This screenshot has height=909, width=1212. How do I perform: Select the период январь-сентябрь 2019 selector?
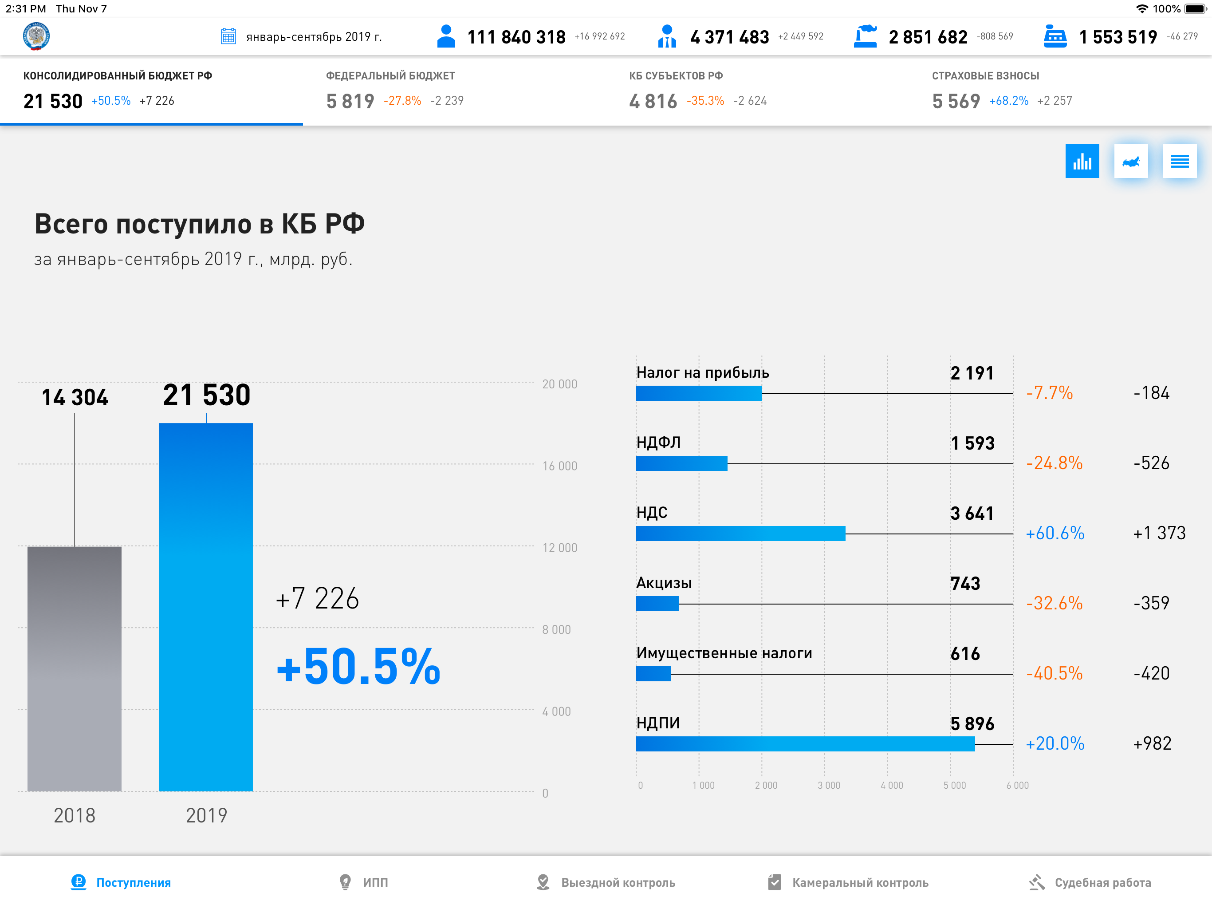pos(313,37)
